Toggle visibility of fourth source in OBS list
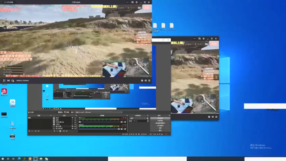Screen dimensions: 286x161 click(x=73, y=124)
